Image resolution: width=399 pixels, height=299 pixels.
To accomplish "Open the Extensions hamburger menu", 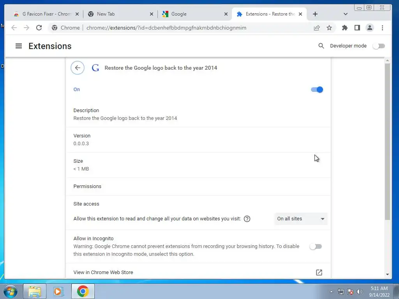I will pyautogui.click(x=19, y=46).
